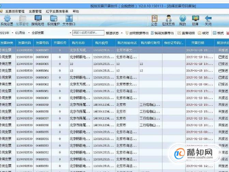Expand the 全部发票 invoice type dropdown

(x=70, y=33)
